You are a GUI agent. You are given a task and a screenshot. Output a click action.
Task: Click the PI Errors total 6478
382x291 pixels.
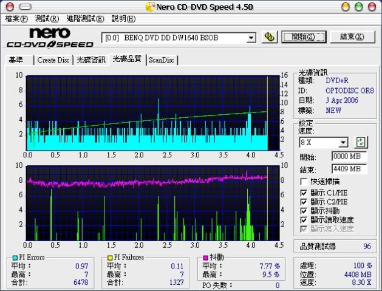coord(81,282)
